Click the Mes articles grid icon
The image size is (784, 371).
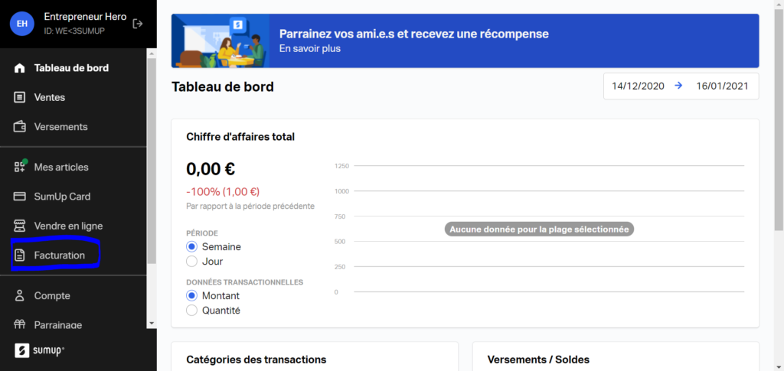point(20,167)
